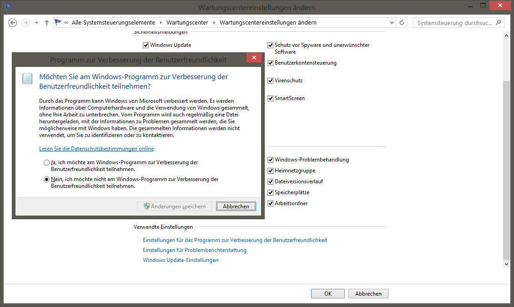This screenshot has height=307, width=514.
Task: Uncheck Windows Update checkbox
Action: tap(146, 45)
